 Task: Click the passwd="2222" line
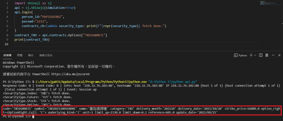[x=35, y=21]
